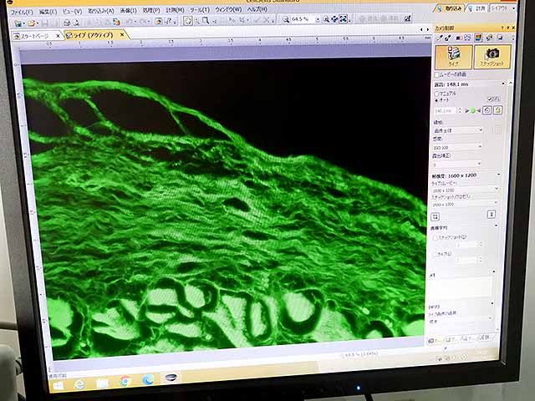Open the 画面全体 metering area dropdown
Screen dimensions: 535x401
[457, 129]
